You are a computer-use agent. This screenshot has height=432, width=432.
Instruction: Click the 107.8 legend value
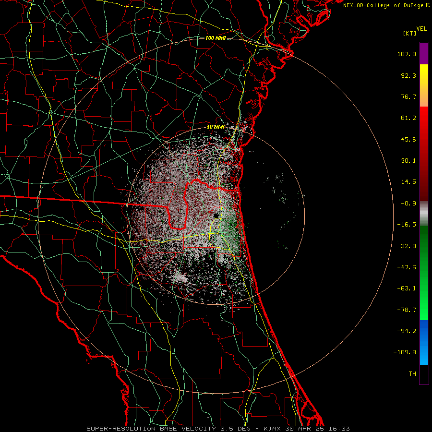(407, 54)
